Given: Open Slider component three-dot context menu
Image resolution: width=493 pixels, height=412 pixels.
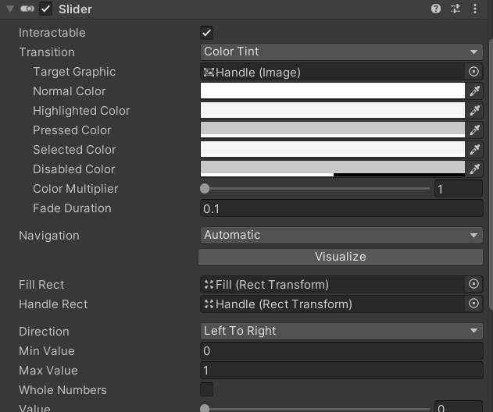Looking at the screenshot, I should pyautogui.click(x=475, y=9).
